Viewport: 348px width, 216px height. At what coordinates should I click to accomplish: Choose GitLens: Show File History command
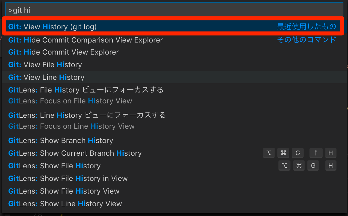[x=174, y=166]
